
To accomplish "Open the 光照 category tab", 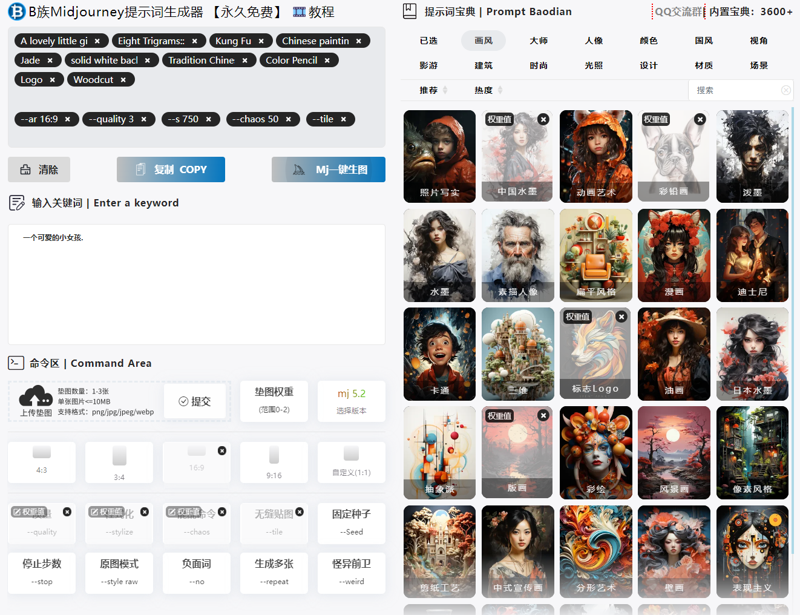I will tap(593, 65).
